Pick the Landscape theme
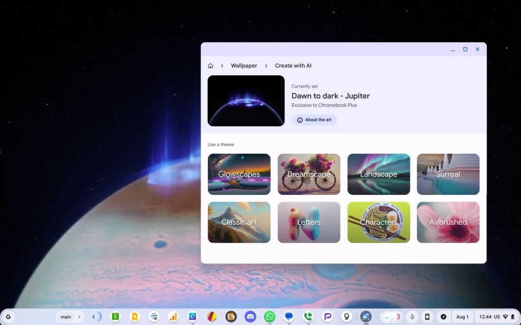This screenshot has width=521, height=325. (379, 174)
